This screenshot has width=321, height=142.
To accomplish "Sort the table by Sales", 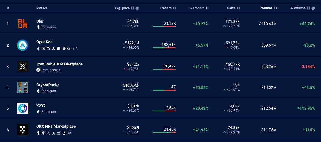I will pos(233,8).
